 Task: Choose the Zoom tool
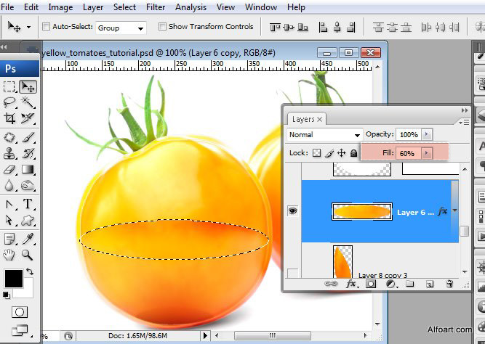28,254
